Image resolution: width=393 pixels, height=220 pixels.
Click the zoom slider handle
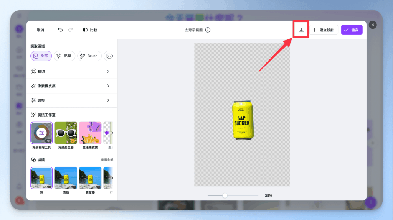(x=225, y=195)
